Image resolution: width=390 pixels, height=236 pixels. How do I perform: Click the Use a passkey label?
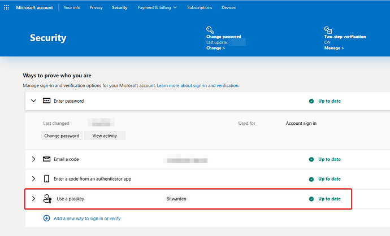coord(71,199)
